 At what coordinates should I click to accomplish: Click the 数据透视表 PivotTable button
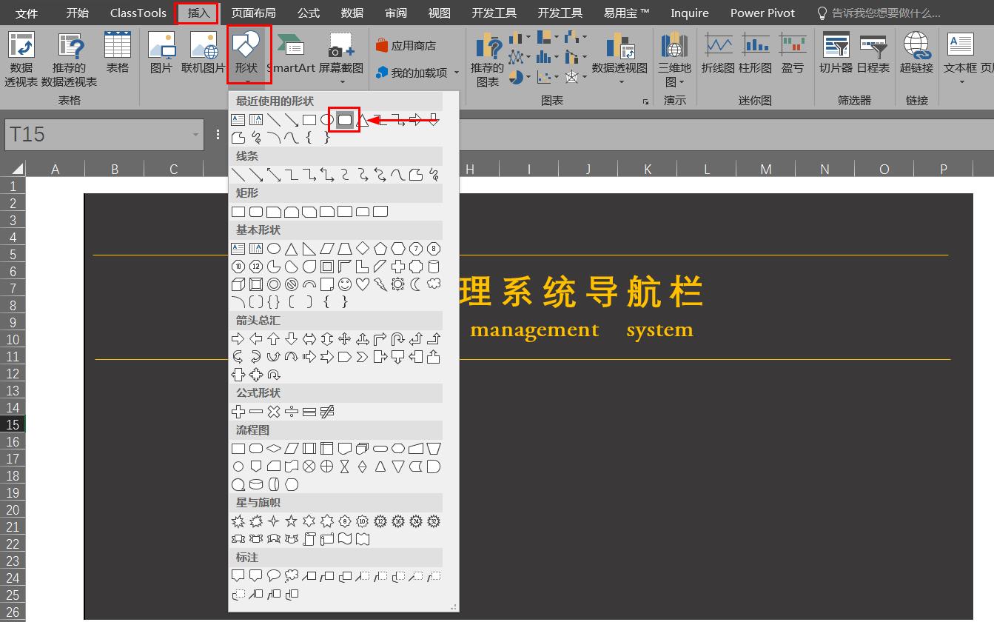[x=21, y=59]
